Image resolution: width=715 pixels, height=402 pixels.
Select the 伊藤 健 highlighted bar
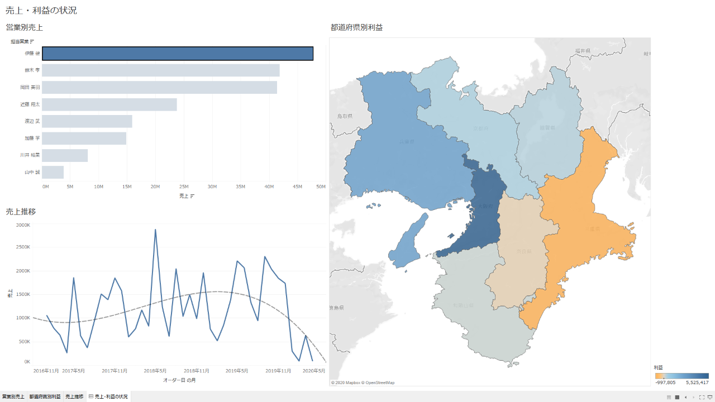coord(178,54)
